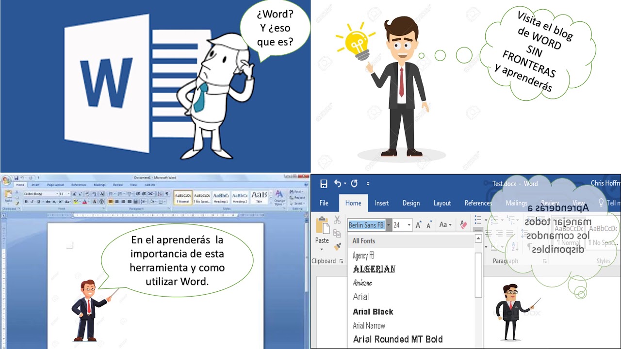The image size is (621, 349).
Task: Toggle Strikethrough in Word 2007 ribbon
Action: [x=48, y=201]
